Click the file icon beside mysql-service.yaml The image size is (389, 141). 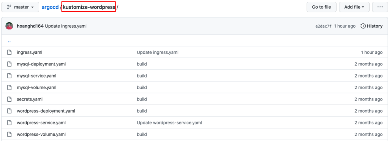point(9,76)
